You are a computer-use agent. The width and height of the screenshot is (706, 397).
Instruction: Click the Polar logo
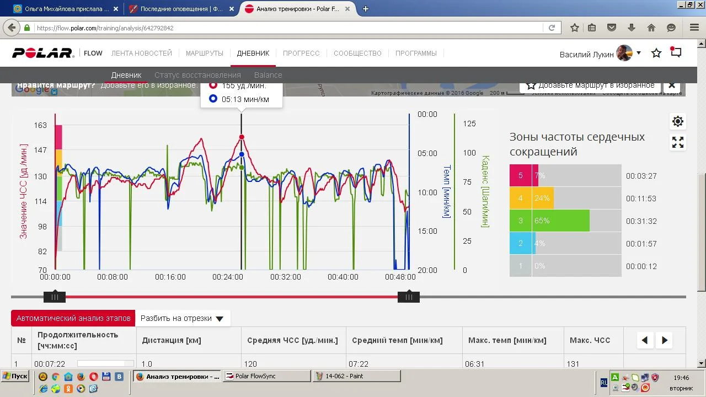click(43, 53)
